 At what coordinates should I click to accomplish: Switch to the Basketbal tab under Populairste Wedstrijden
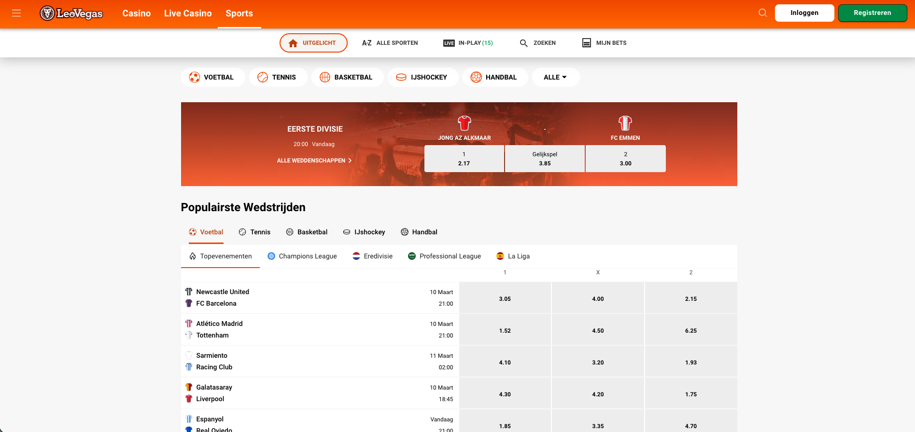(307, 232)
